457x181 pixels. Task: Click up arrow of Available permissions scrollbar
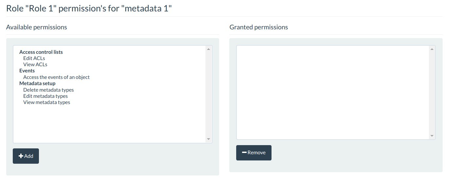click(x=209, y=49)
